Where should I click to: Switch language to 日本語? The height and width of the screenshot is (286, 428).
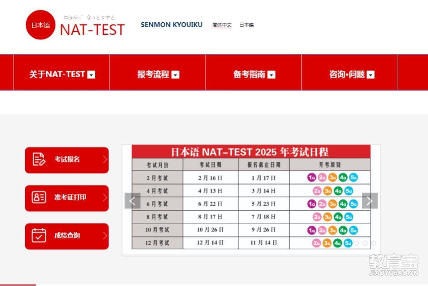(x=246, y=25)
